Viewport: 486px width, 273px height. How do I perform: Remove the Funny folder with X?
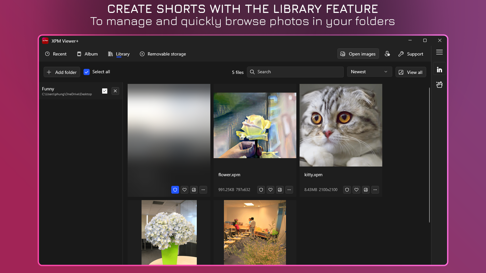point(115,91)
